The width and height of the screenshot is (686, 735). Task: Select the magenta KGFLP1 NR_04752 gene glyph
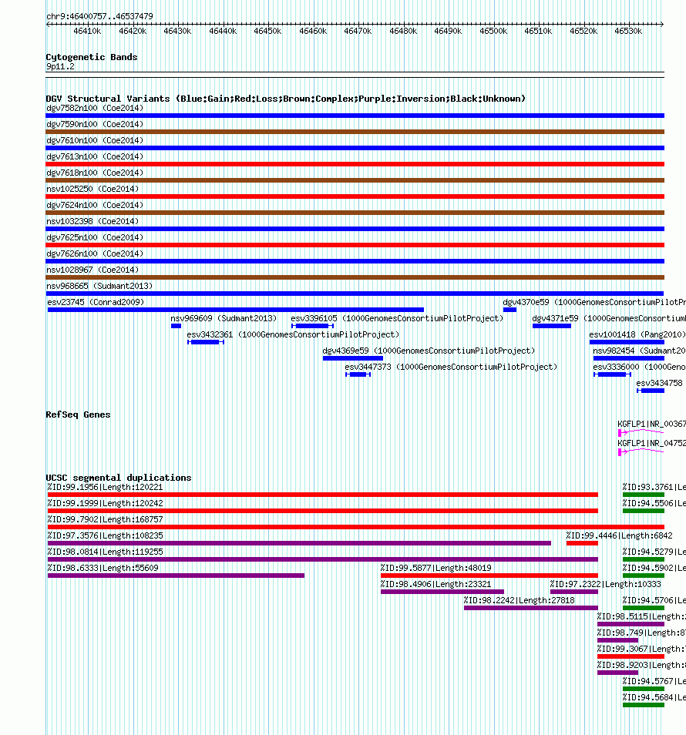coord(641,451)
